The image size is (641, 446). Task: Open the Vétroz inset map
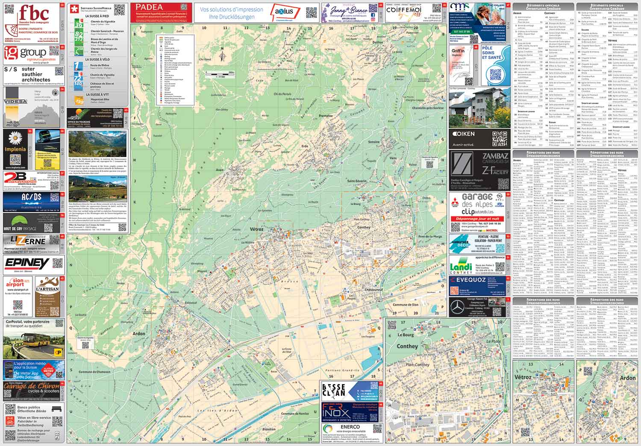(x=543, y=400)
